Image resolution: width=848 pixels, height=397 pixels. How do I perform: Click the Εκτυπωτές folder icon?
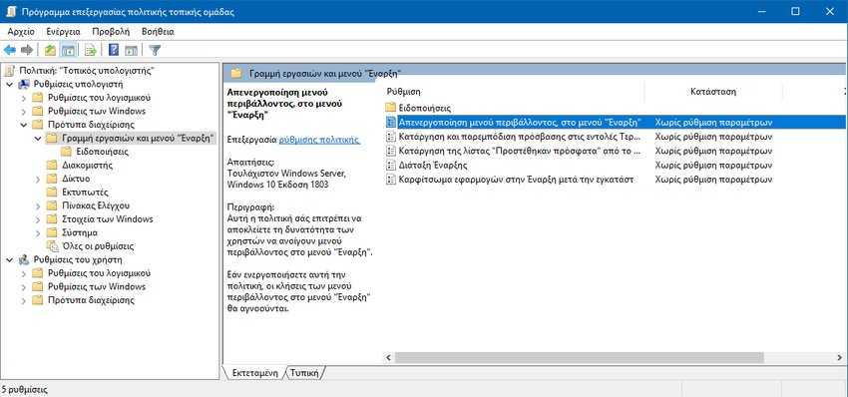[x=52, y=192]
